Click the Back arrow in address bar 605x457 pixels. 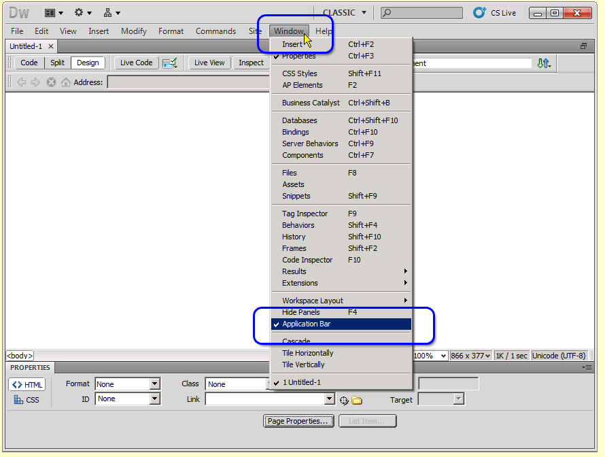pyautogui.click(x=22, y=82)
